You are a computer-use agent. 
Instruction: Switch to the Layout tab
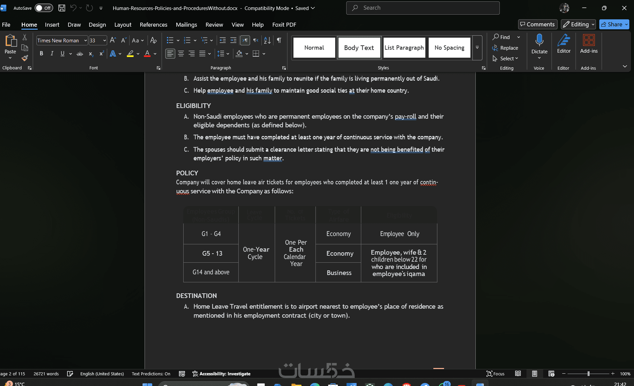123,25
